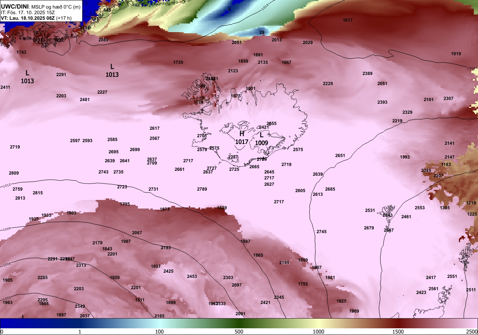This screenshot has width=478, height=335.
Task: Select the value 2219
Action: 397,121
